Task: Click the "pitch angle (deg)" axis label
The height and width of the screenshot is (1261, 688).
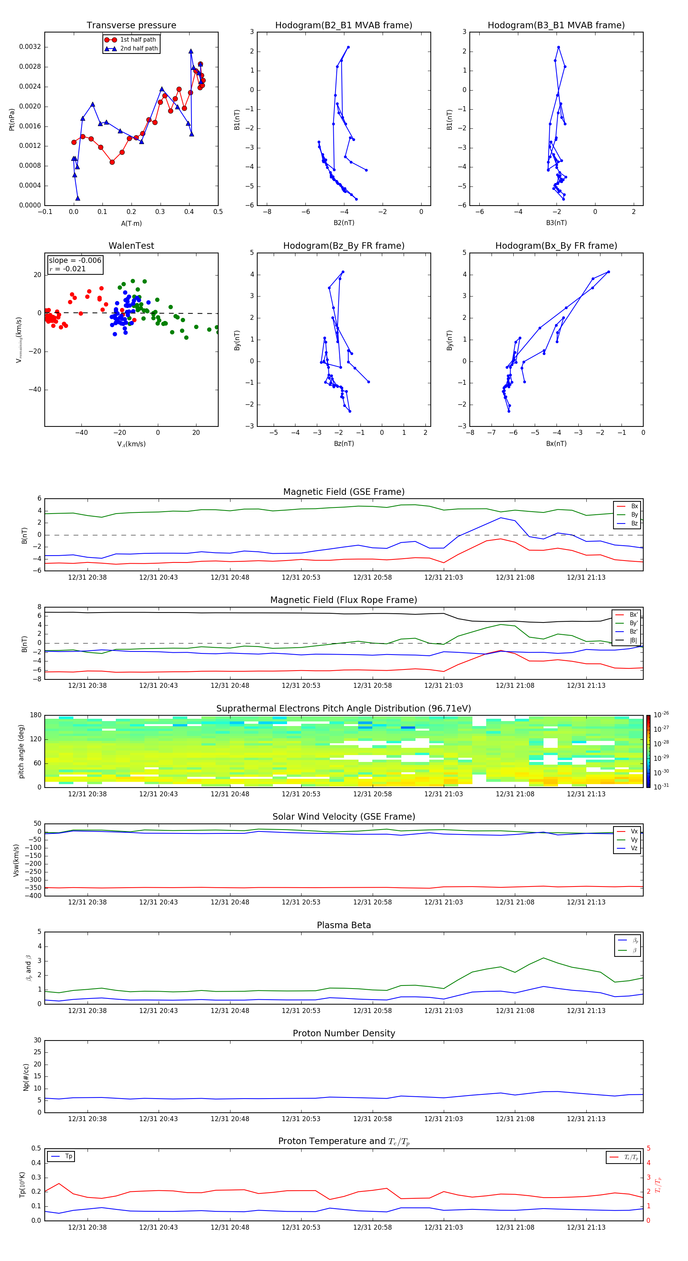Action: click(x=21, y=751)
